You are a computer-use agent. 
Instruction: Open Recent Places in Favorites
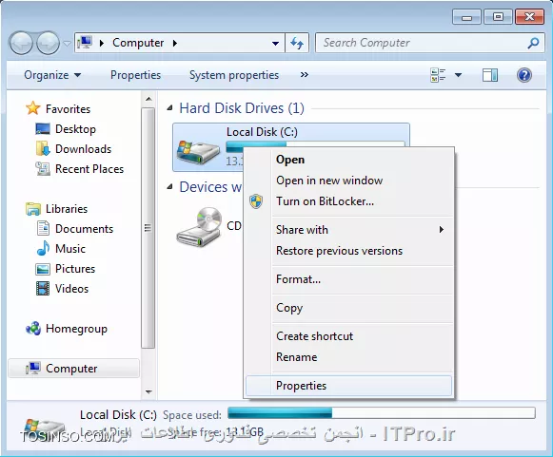pos(89,169)
